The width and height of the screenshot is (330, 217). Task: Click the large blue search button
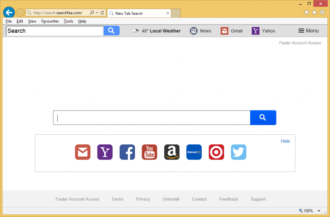coord(263,118)
